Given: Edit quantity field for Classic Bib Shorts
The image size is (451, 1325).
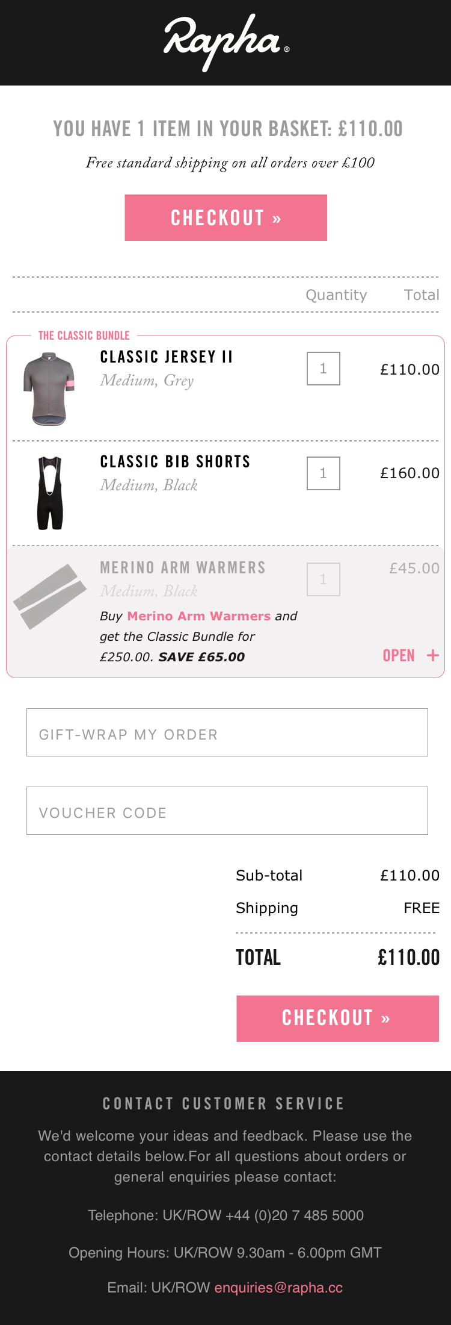Looking at the screenshot, I should (324, 473).
